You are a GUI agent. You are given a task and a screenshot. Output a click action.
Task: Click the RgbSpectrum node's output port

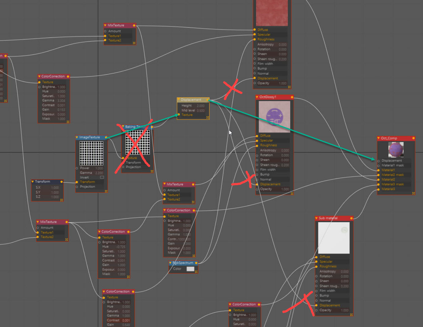coord(196,263)
